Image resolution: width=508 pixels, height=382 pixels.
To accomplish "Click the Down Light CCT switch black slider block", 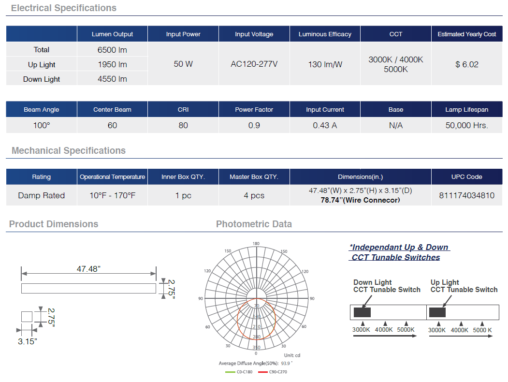I will pyautogui.click(x=362, y=312).
